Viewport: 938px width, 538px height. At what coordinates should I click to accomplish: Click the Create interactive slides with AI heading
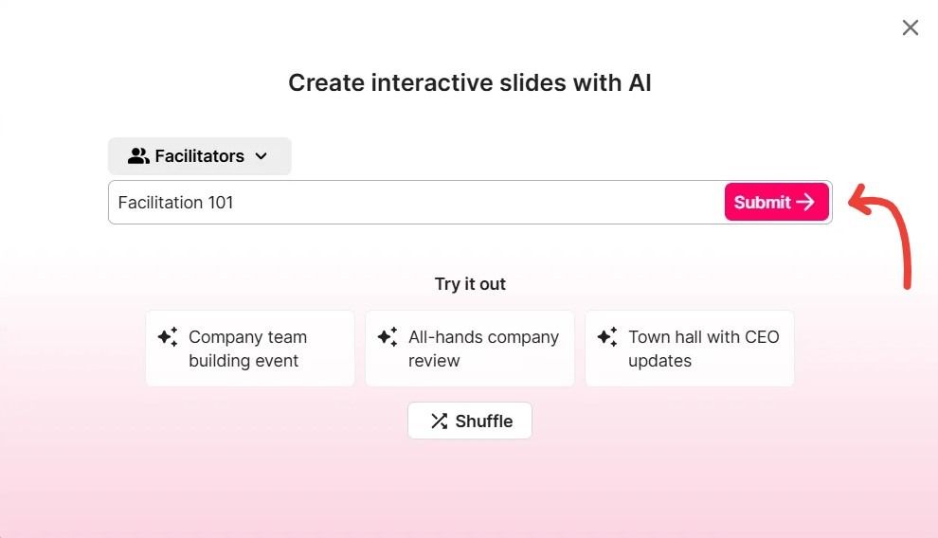point(470,83)
